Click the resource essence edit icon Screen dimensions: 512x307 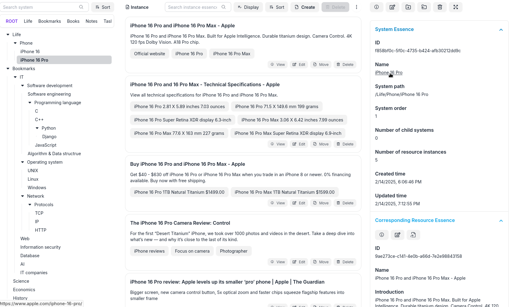click(398, 235)
